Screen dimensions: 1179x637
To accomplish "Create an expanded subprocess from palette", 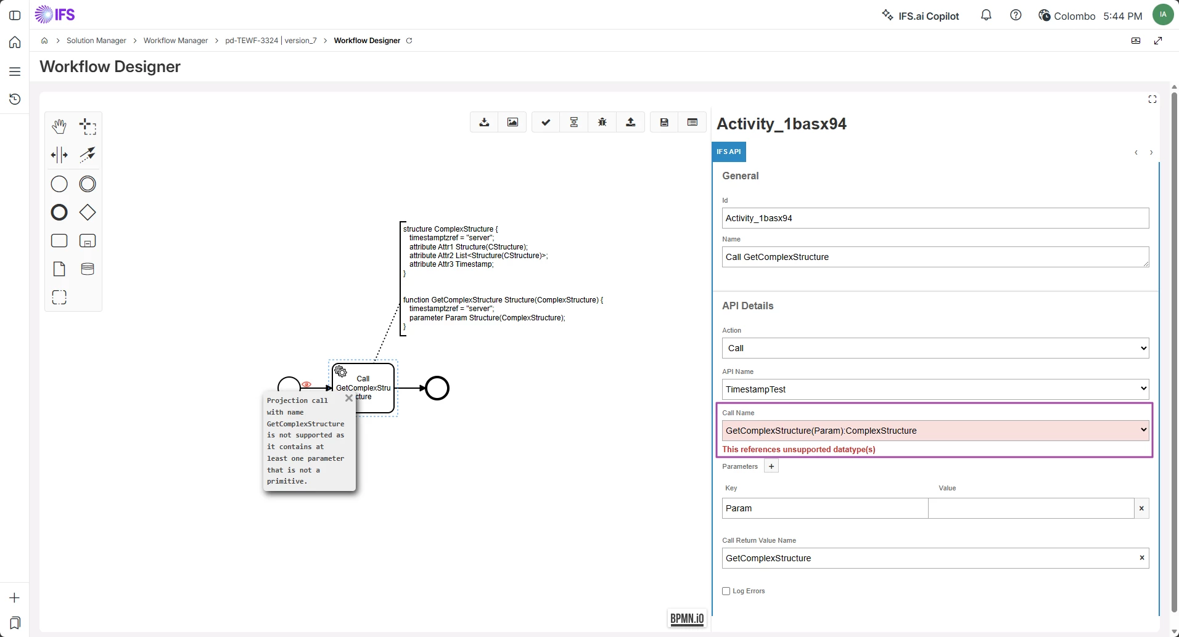I will [x=88, y=240].
